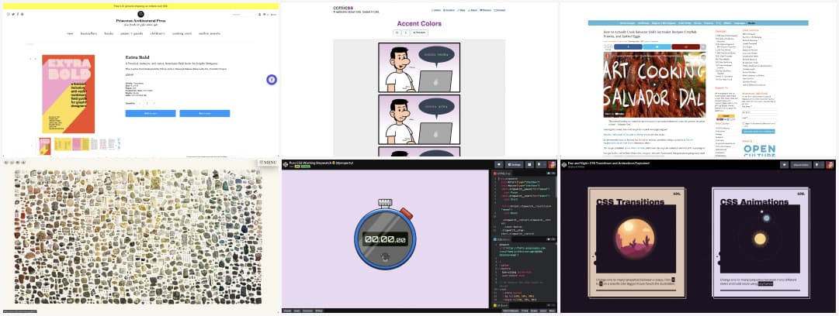Click the first blue Add to cart button

[x=150, y=113]
